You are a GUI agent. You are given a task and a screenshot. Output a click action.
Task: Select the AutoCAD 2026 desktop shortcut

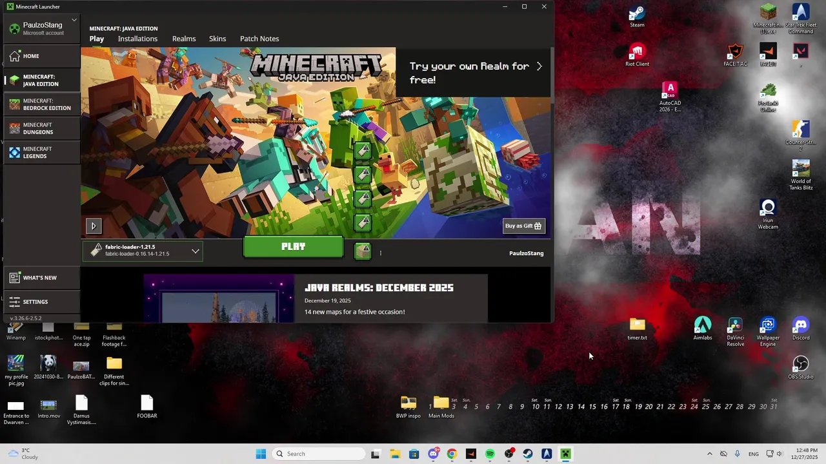click(670, 97)
